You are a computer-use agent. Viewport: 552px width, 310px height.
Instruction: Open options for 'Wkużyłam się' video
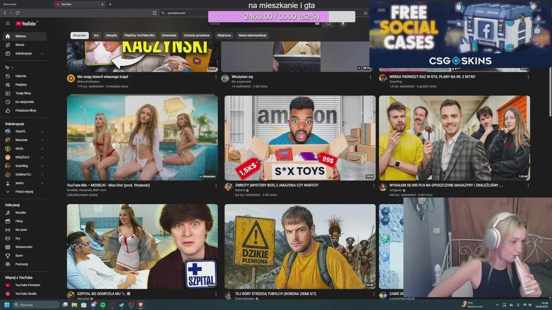coord(370,77)
